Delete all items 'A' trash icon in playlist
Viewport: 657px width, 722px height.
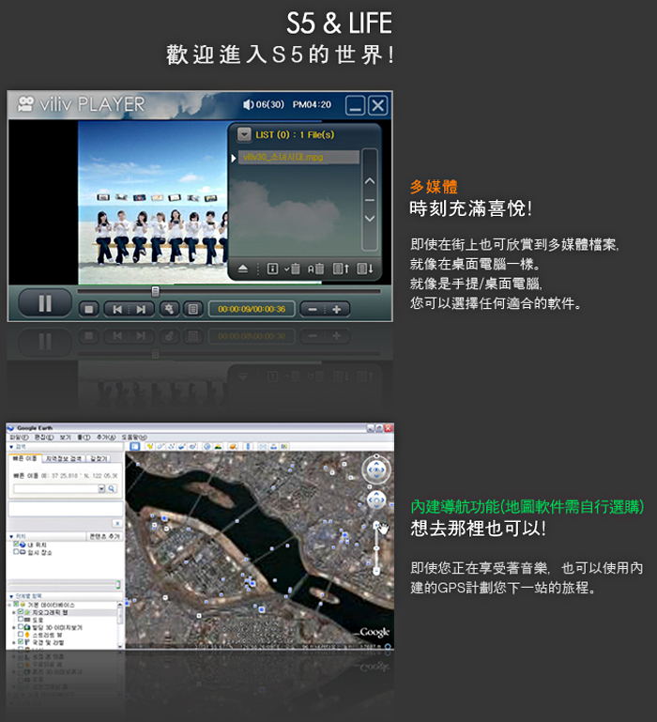point(316,269)
